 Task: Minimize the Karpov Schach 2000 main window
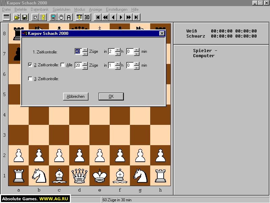255,3
